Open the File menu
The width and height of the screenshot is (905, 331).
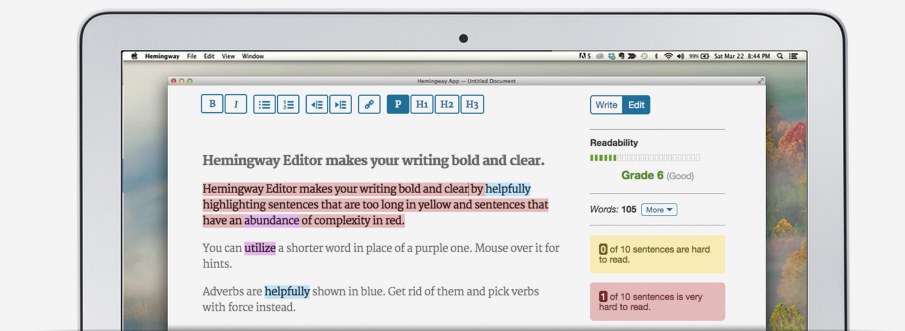tap(191, 56)
